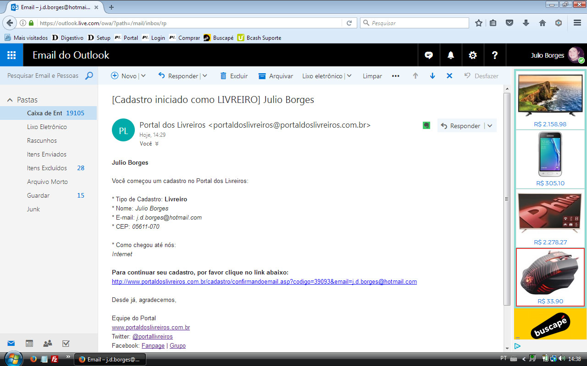Open the cadastro confirmation link
Viewport: 587px width, 366px height.
click(264, 282)
